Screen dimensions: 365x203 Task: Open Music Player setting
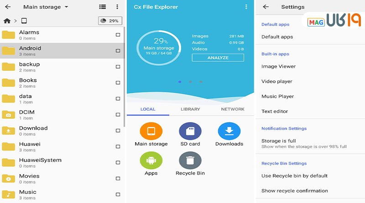(x=310, y=96)
